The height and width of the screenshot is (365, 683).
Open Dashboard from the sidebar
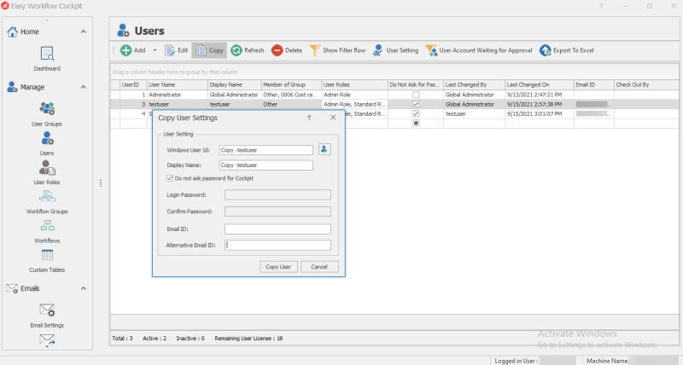tap(47, 56)
